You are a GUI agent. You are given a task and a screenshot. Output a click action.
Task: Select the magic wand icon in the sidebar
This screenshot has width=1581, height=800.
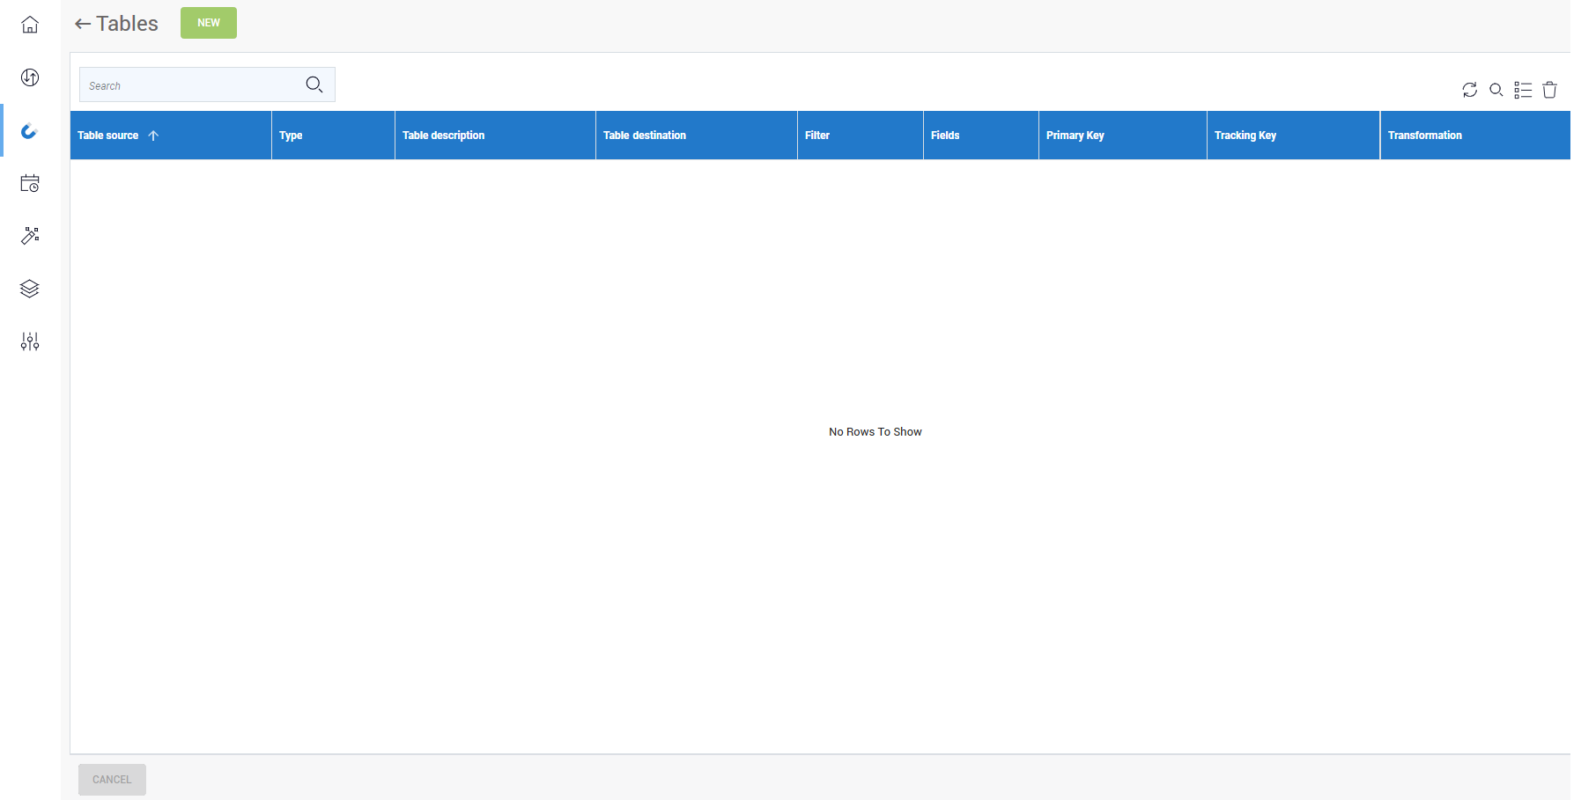click(x=29, y=236)
